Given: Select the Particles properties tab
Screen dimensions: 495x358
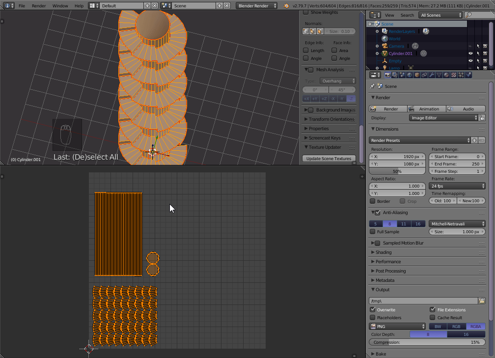Looking at the screenshot, I should click(x=461, y=75).
